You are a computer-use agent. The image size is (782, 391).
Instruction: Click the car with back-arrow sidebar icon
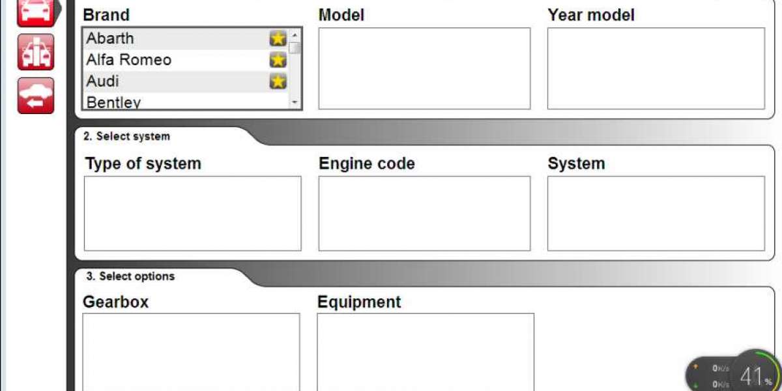coord(35,96)
